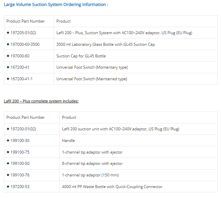Screen dimensions: 221x198
Task: Click the Lafil 200 suction unit description
Action: 120,129
